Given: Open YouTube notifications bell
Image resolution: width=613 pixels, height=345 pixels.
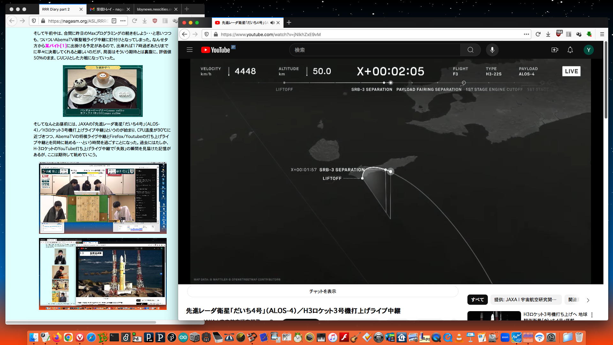Looking at the screenshot, I should 570,50.
